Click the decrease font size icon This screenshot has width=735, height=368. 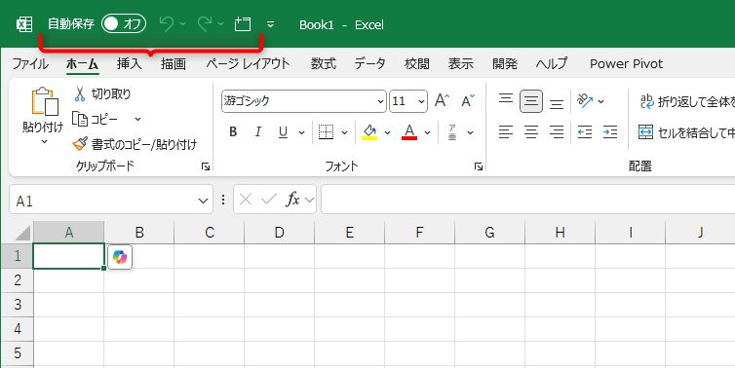(x=468, y=100)
